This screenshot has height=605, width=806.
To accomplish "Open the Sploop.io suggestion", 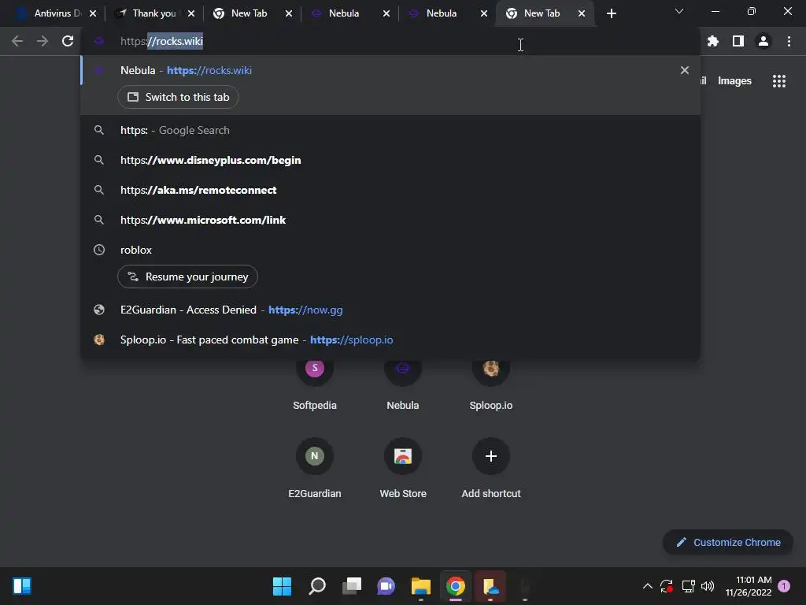I will (390, 340).
